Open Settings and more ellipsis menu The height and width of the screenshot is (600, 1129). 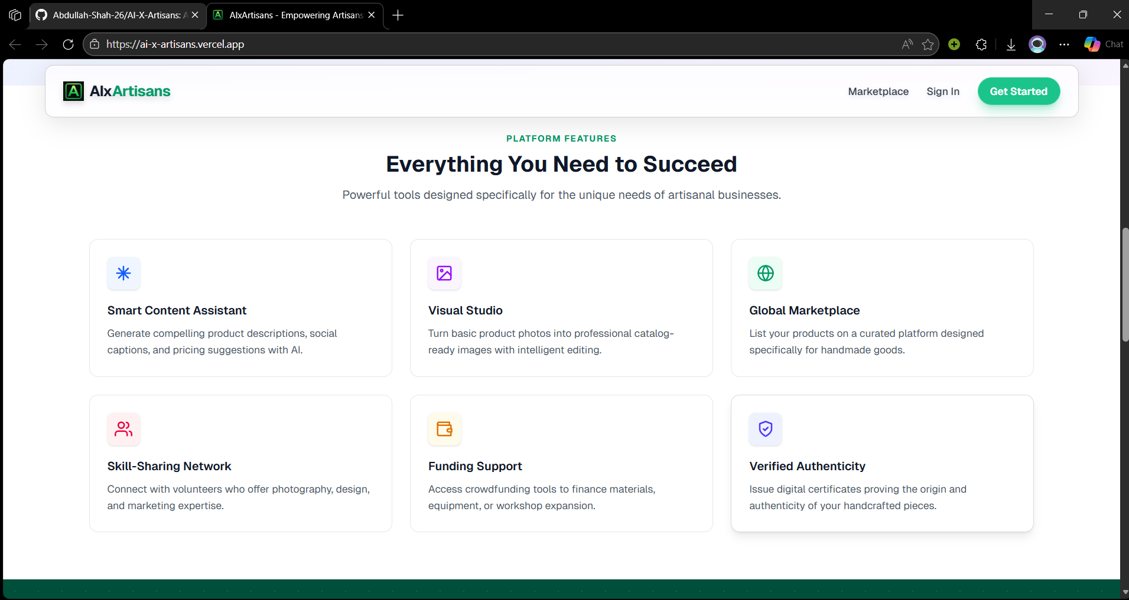(x=1065, y=44)
